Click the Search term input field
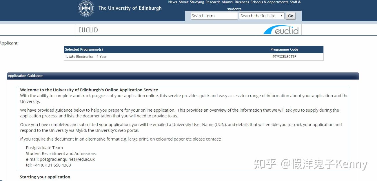The height and width of the screenshot is (181, 377). click(214, 16)
